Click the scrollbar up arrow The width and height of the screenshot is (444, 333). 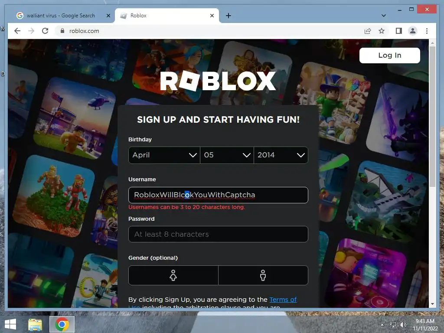[x=432, y=43]
